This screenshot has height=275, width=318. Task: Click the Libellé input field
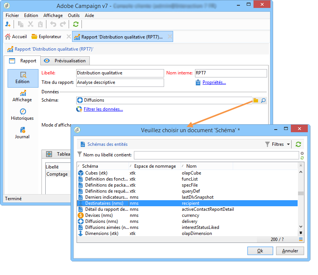coord(120,73)
